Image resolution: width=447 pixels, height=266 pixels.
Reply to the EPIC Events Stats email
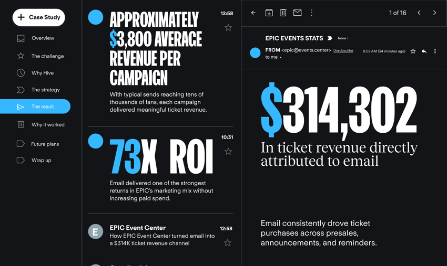pos(424,51)
